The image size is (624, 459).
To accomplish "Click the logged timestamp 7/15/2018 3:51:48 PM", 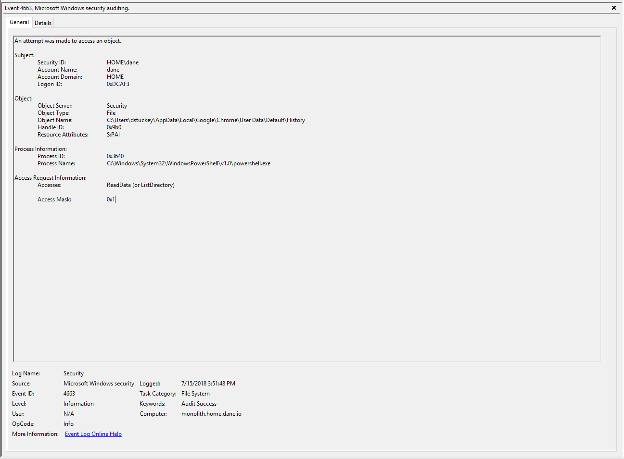I will pyautogui.click(x=208, y=384).
